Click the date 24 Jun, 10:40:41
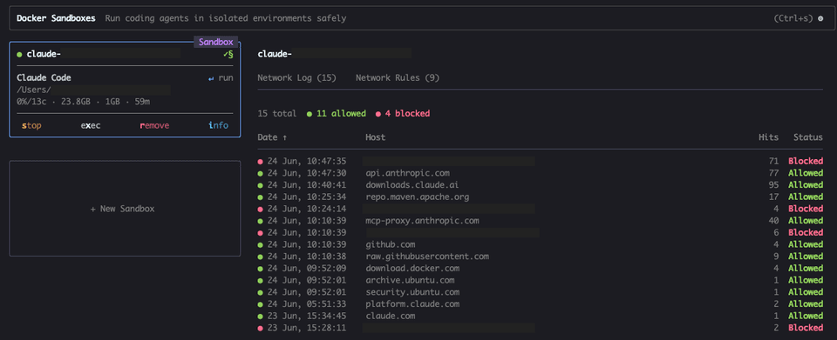The image size is (837, 340). 307,185
